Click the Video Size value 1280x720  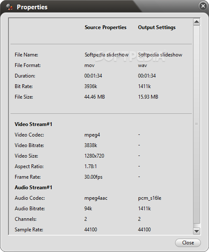pos(94,156)
